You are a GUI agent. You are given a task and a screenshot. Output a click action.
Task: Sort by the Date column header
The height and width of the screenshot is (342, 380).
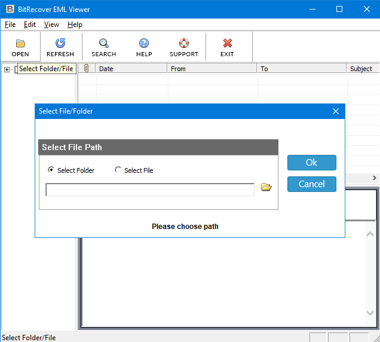point(131,68)
